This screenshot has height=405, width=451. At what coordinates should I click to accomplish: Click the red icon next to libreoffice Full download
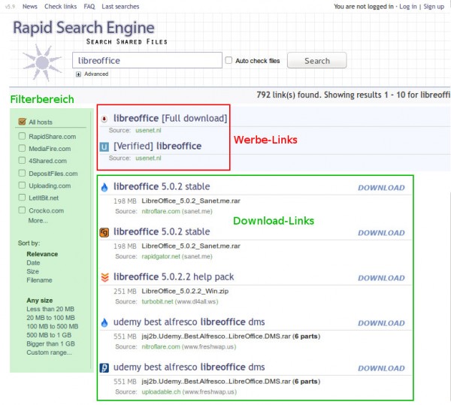104,119
